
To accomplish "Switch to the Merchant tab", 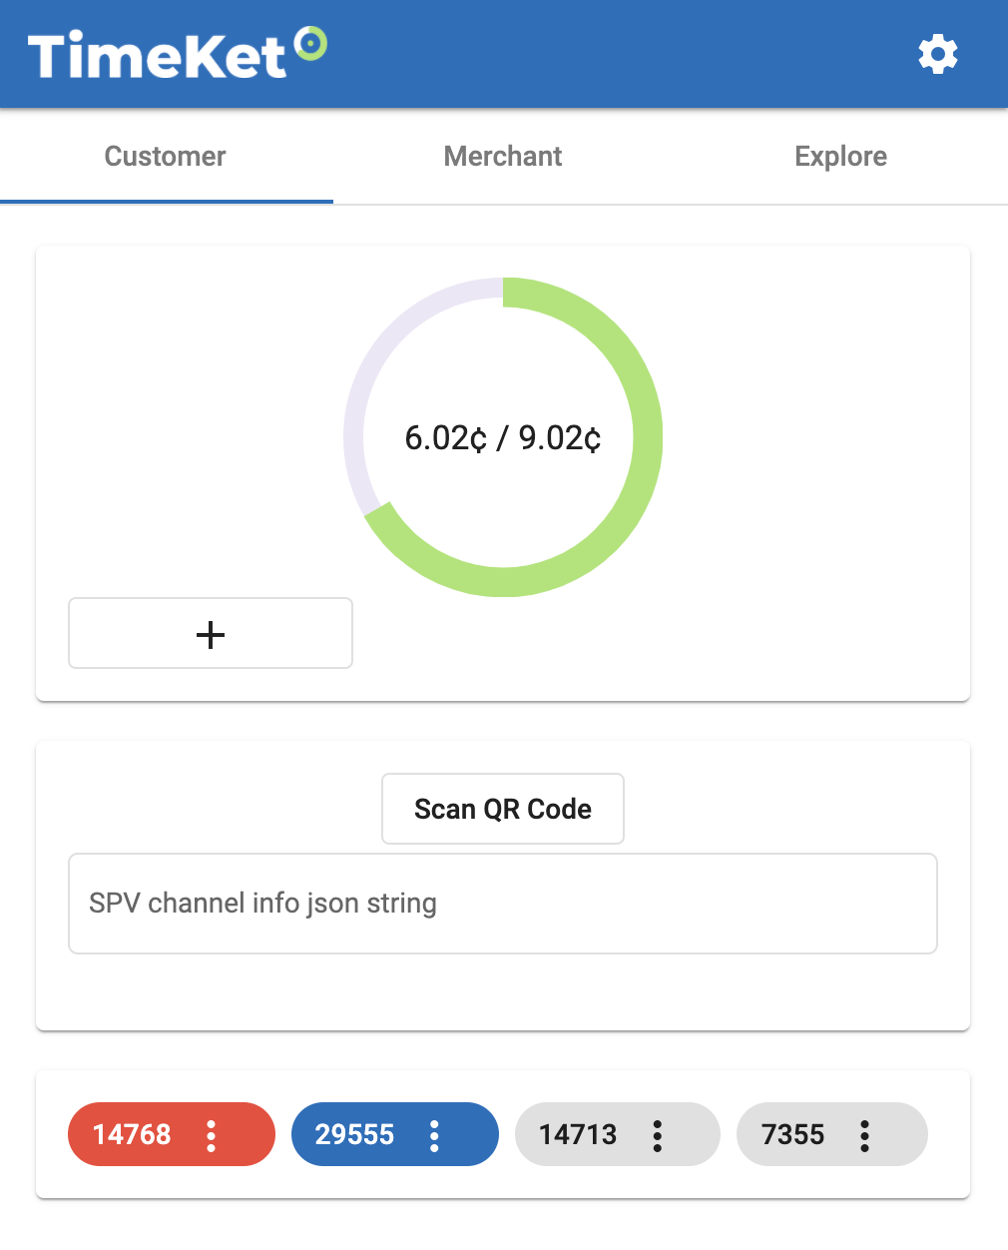I will coord(503,156).
